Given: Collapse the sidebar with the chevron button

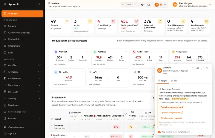Looking at the screenshot, I should point(39,4).
